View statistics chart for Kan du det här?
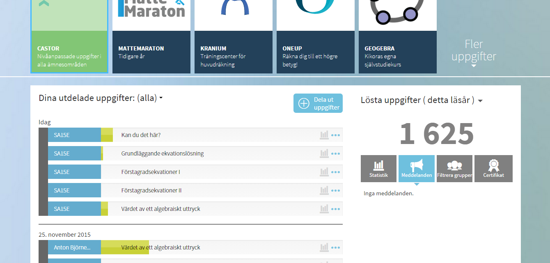This screenshot has height=263, width=550. 324,135
